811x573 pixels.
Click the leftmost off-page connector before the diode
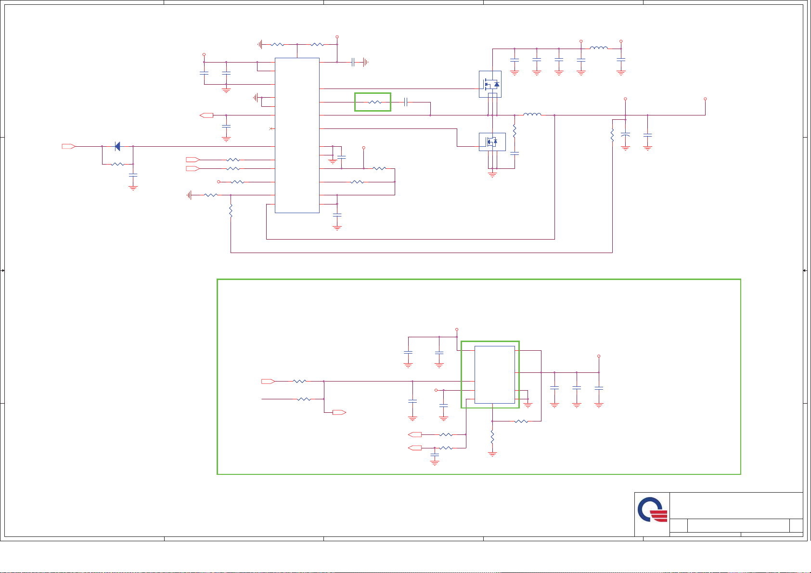point(68,146)
